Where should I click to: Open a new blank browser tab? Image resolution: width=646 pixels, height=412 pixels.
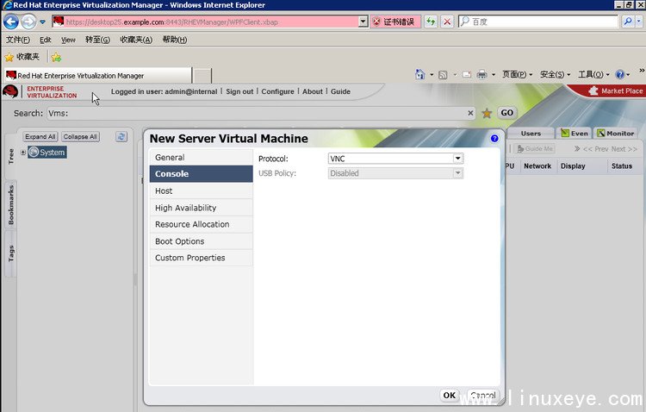(x=202, y=76)
